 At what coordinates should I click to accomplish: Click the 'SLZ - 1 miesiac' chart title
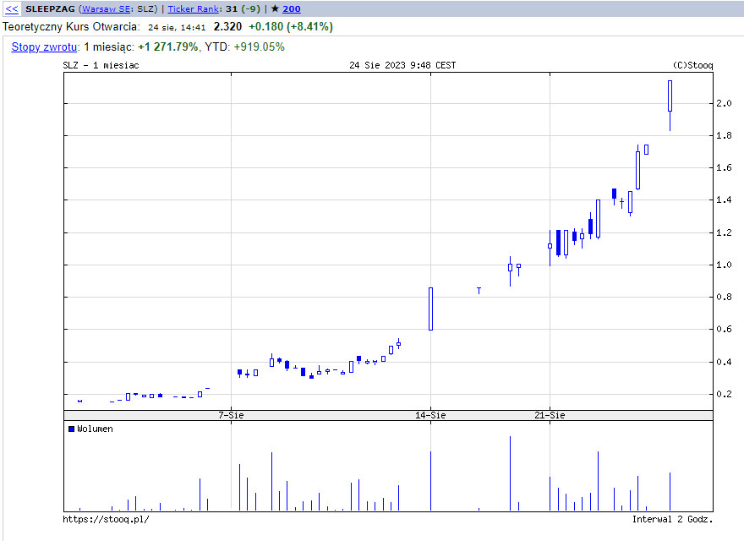[101, 65]
